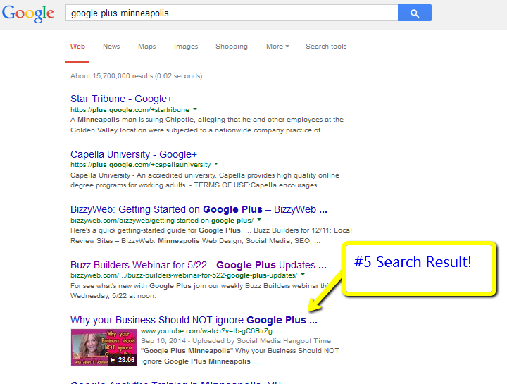The width and height of the screenshot is (507, 384).
Task: Click the www.youtube.com/watch URL text
Action: pyautogui.click(x=206, y=331)
